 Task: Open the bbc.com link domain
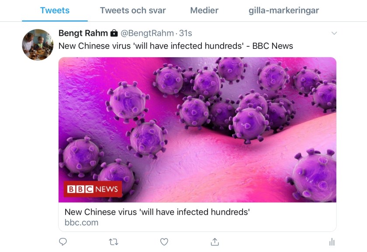[x=81, y=223]
